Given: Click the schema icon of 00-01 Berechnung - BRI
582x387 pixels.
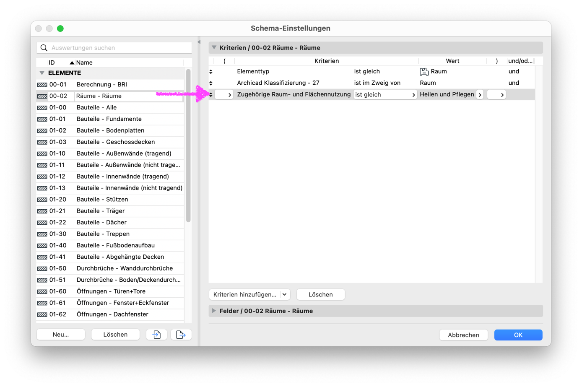Looking at the screenshot, I should pos(42,85).
